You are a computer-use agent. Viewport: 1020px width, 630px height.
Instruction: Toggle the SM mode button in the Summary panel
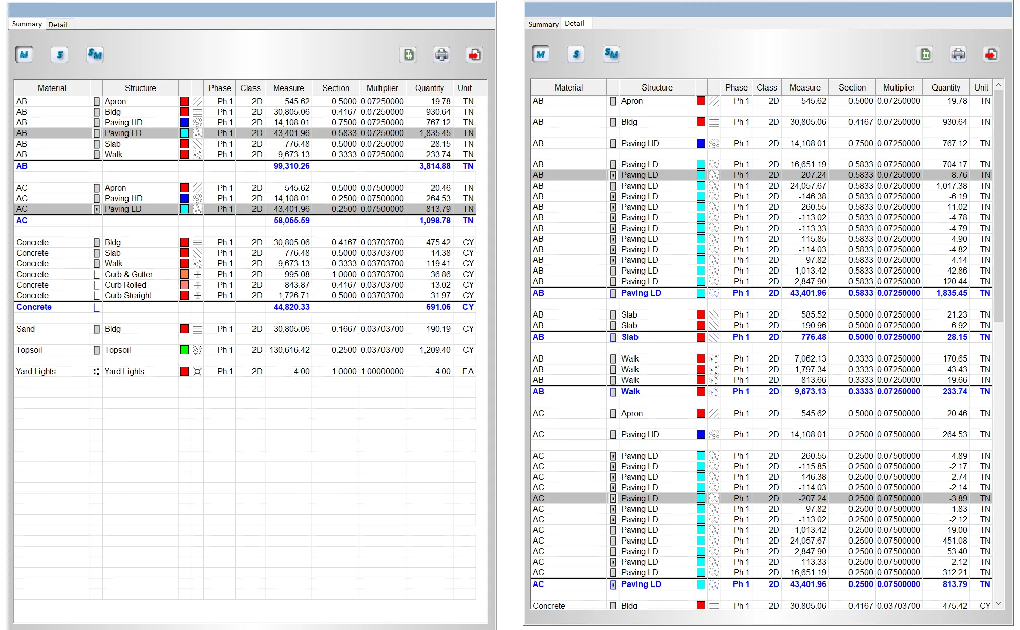(95, 55)
